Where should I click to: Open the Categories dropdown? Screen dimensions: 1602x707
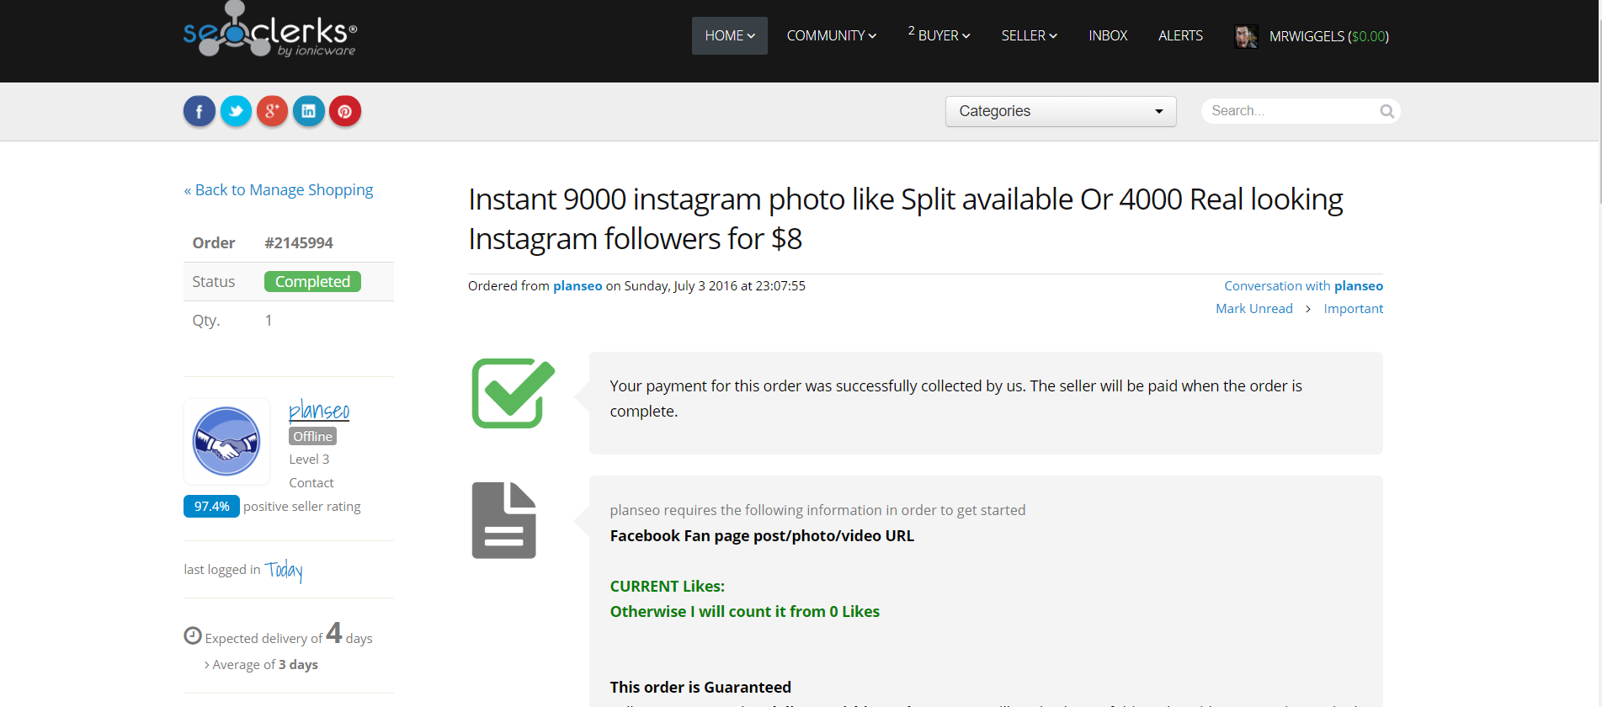click(1060, 111)
